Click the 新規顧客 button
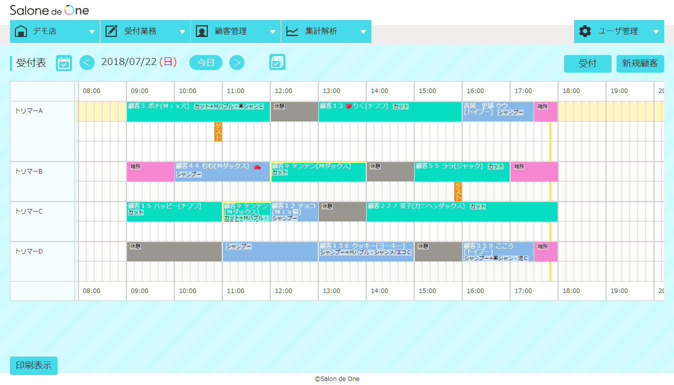674x385 pixels. 640,63
